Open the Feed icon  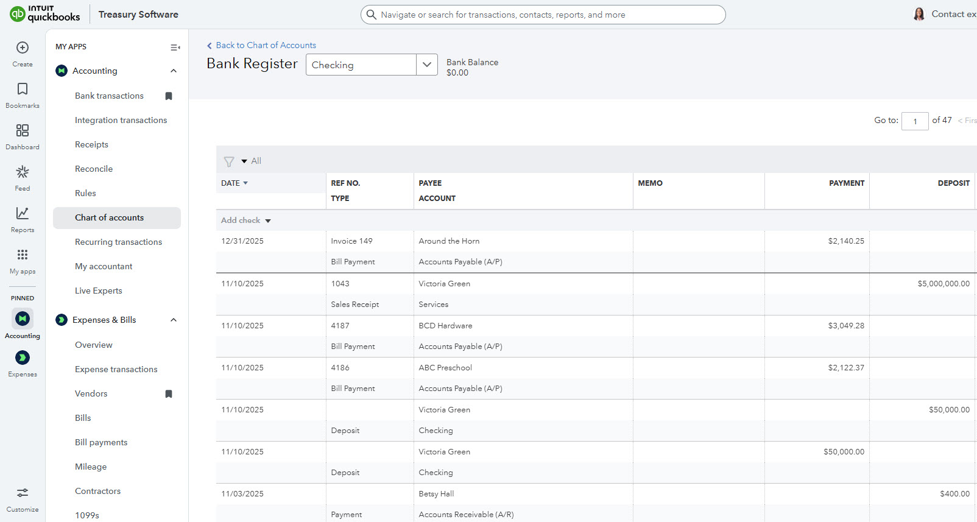pyautogui.click(x=23, y=172)
